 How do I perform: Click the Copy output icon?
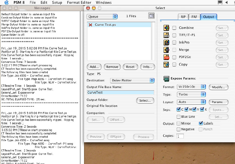(x=166, y=65)
